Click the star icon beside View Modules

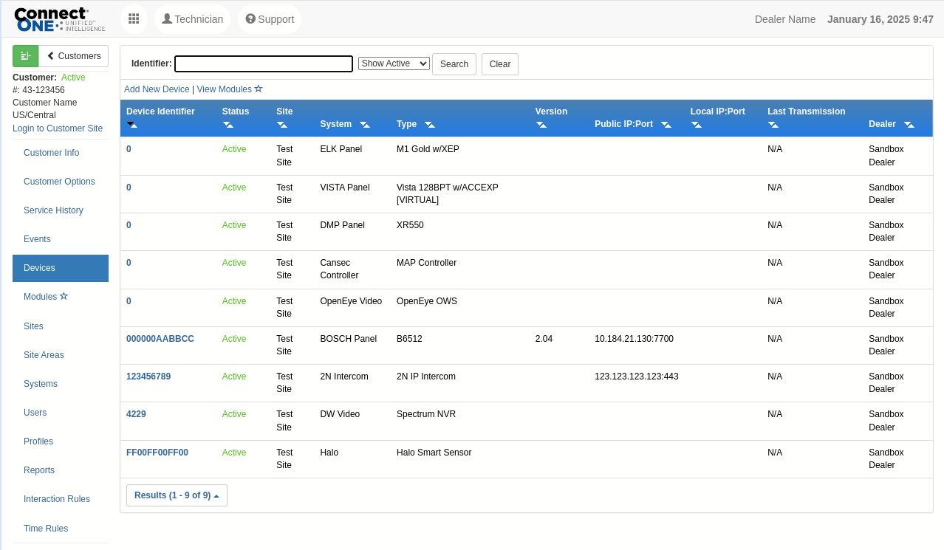[x=259, y=89]
